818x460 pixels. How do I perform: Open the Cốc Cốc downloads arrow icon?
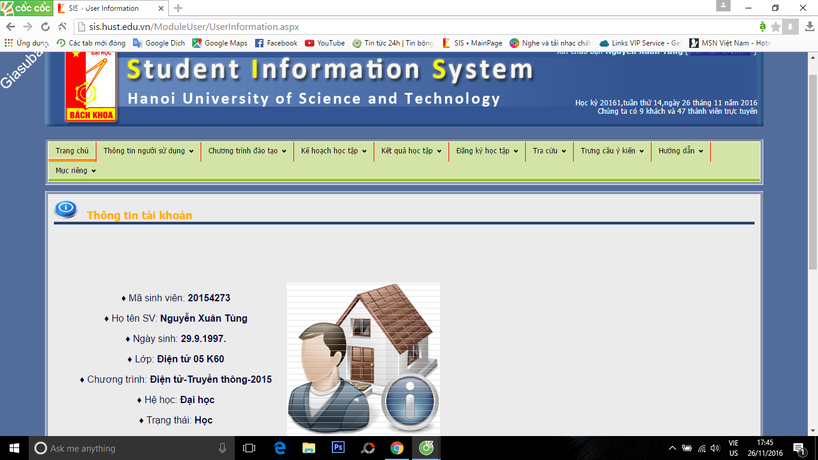[x=810, y=27]
